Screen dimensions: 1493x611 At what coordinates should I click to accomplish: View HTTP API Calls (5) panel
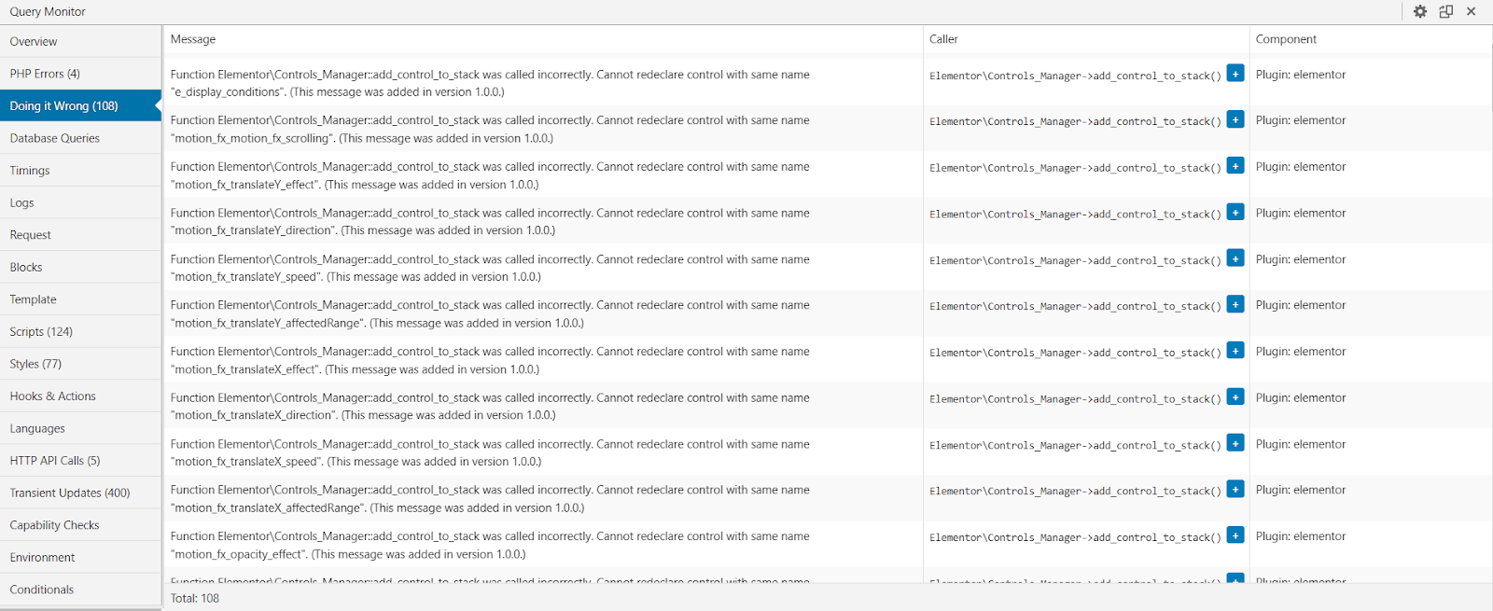coord(55,461)
